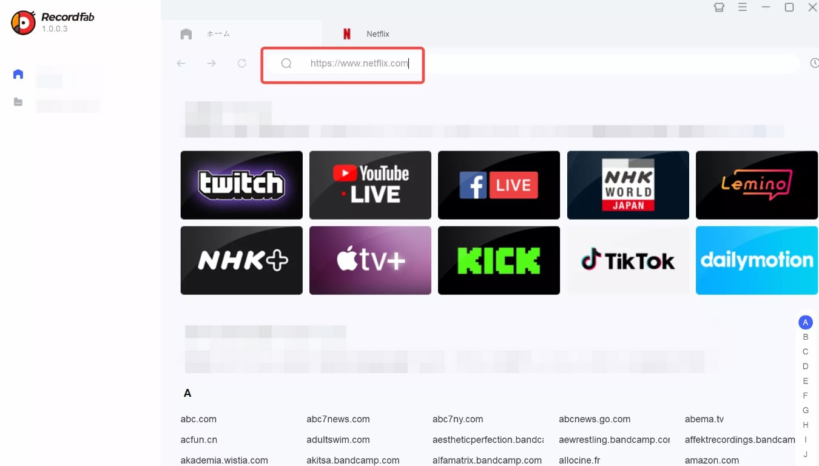Switch to the Netflix tab
This screenshot has height=466, width=819.
point(378,34)
